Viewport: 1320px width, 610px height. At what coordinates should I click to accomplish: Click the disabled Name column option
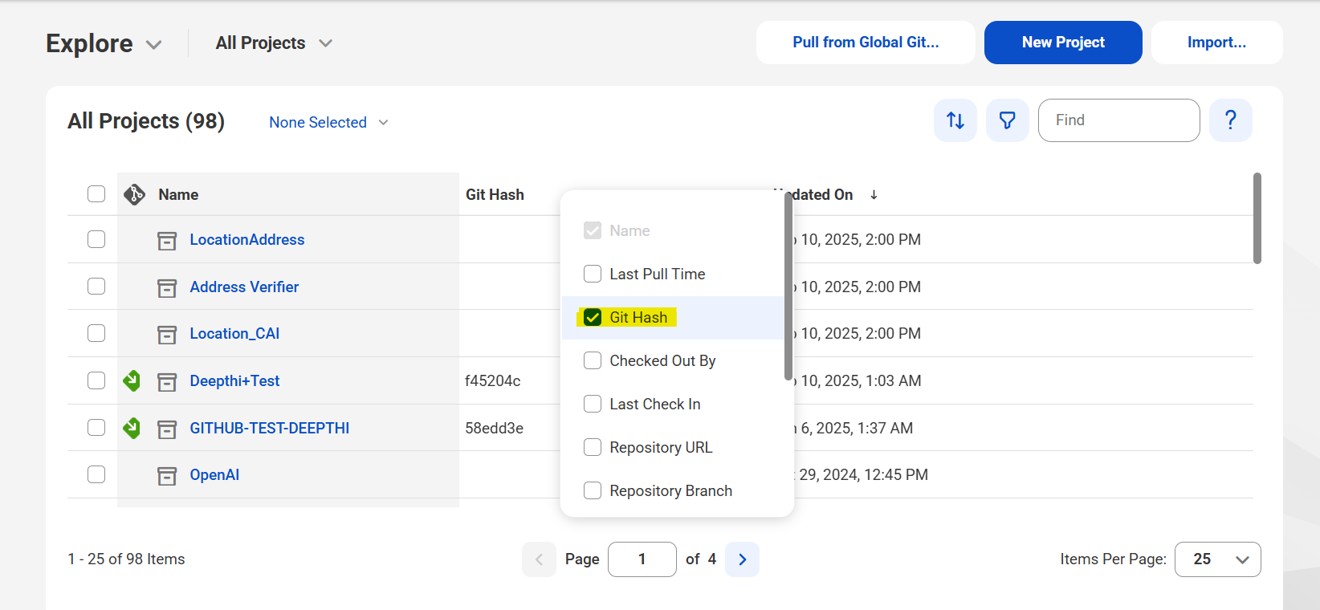point(593,230)
